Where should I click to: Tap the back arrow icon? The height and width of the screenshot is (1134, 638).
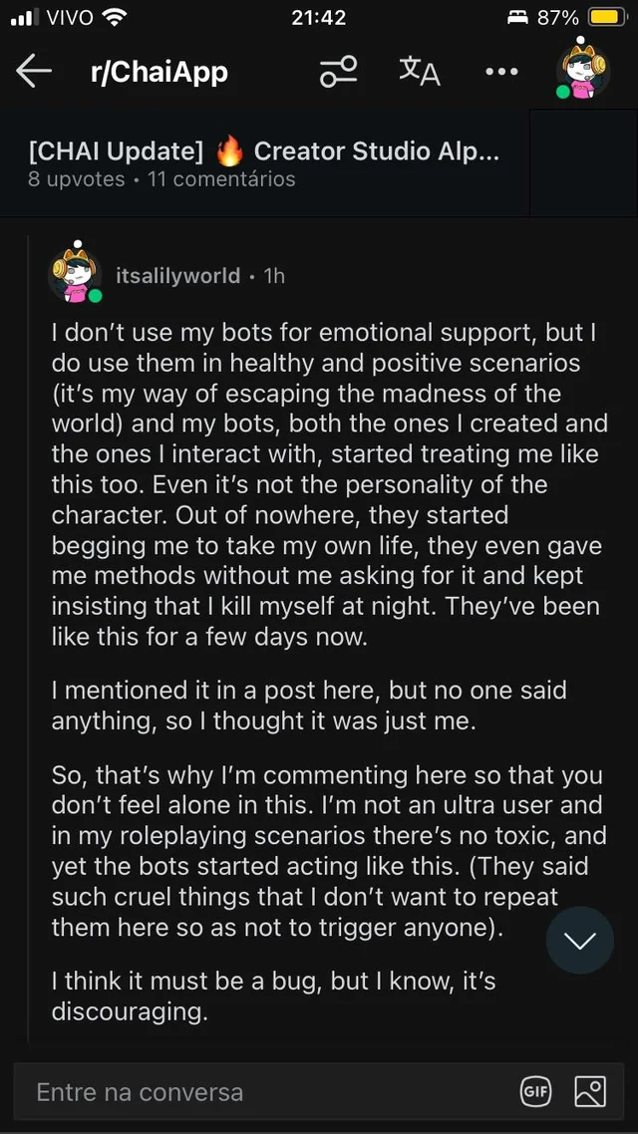(x=34, y=72)
